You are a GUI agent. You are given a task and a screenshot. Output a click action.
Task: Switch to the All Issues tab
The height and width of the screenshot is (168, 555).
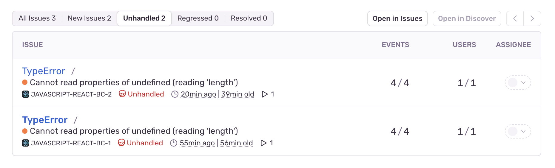pyautogui.click(x=37, y=18)
